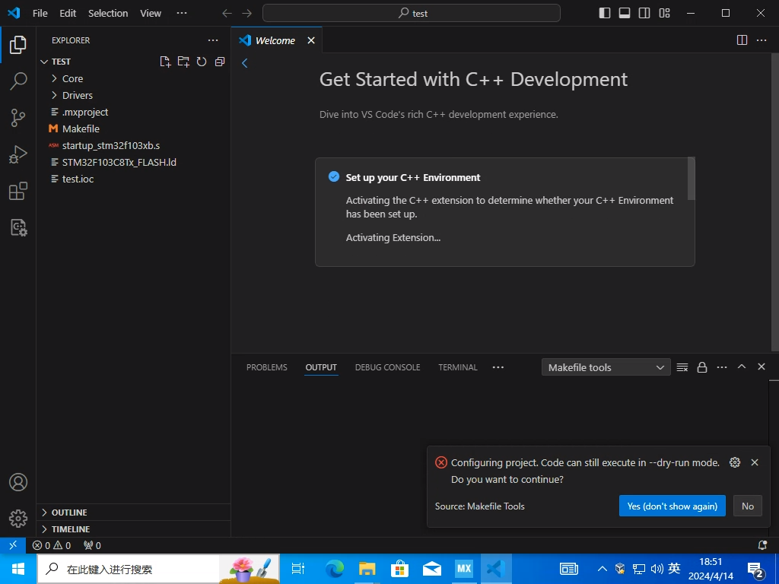The height and width of the screenshot is (584, 779).
Task: Expand the Core folder
Action: pyautogui.click(x=72, y=78)
